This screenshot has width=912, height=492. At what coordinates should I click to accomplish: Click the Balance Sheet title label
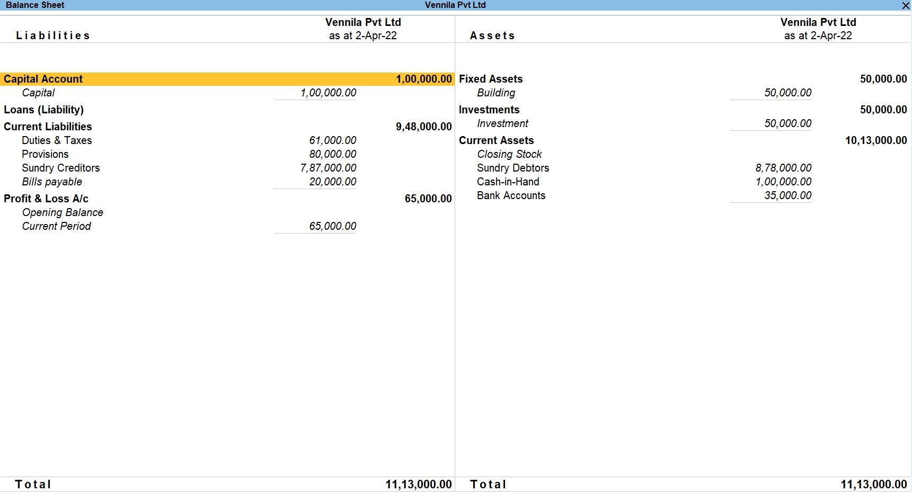click(x=35, y=5)
